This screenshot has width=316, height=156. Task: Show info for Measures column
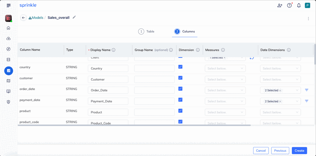tap(223, 50)
